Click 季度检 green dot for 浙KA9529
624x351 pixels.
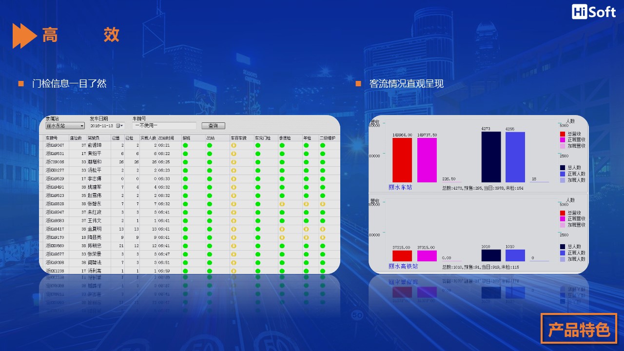click(282, 179)
